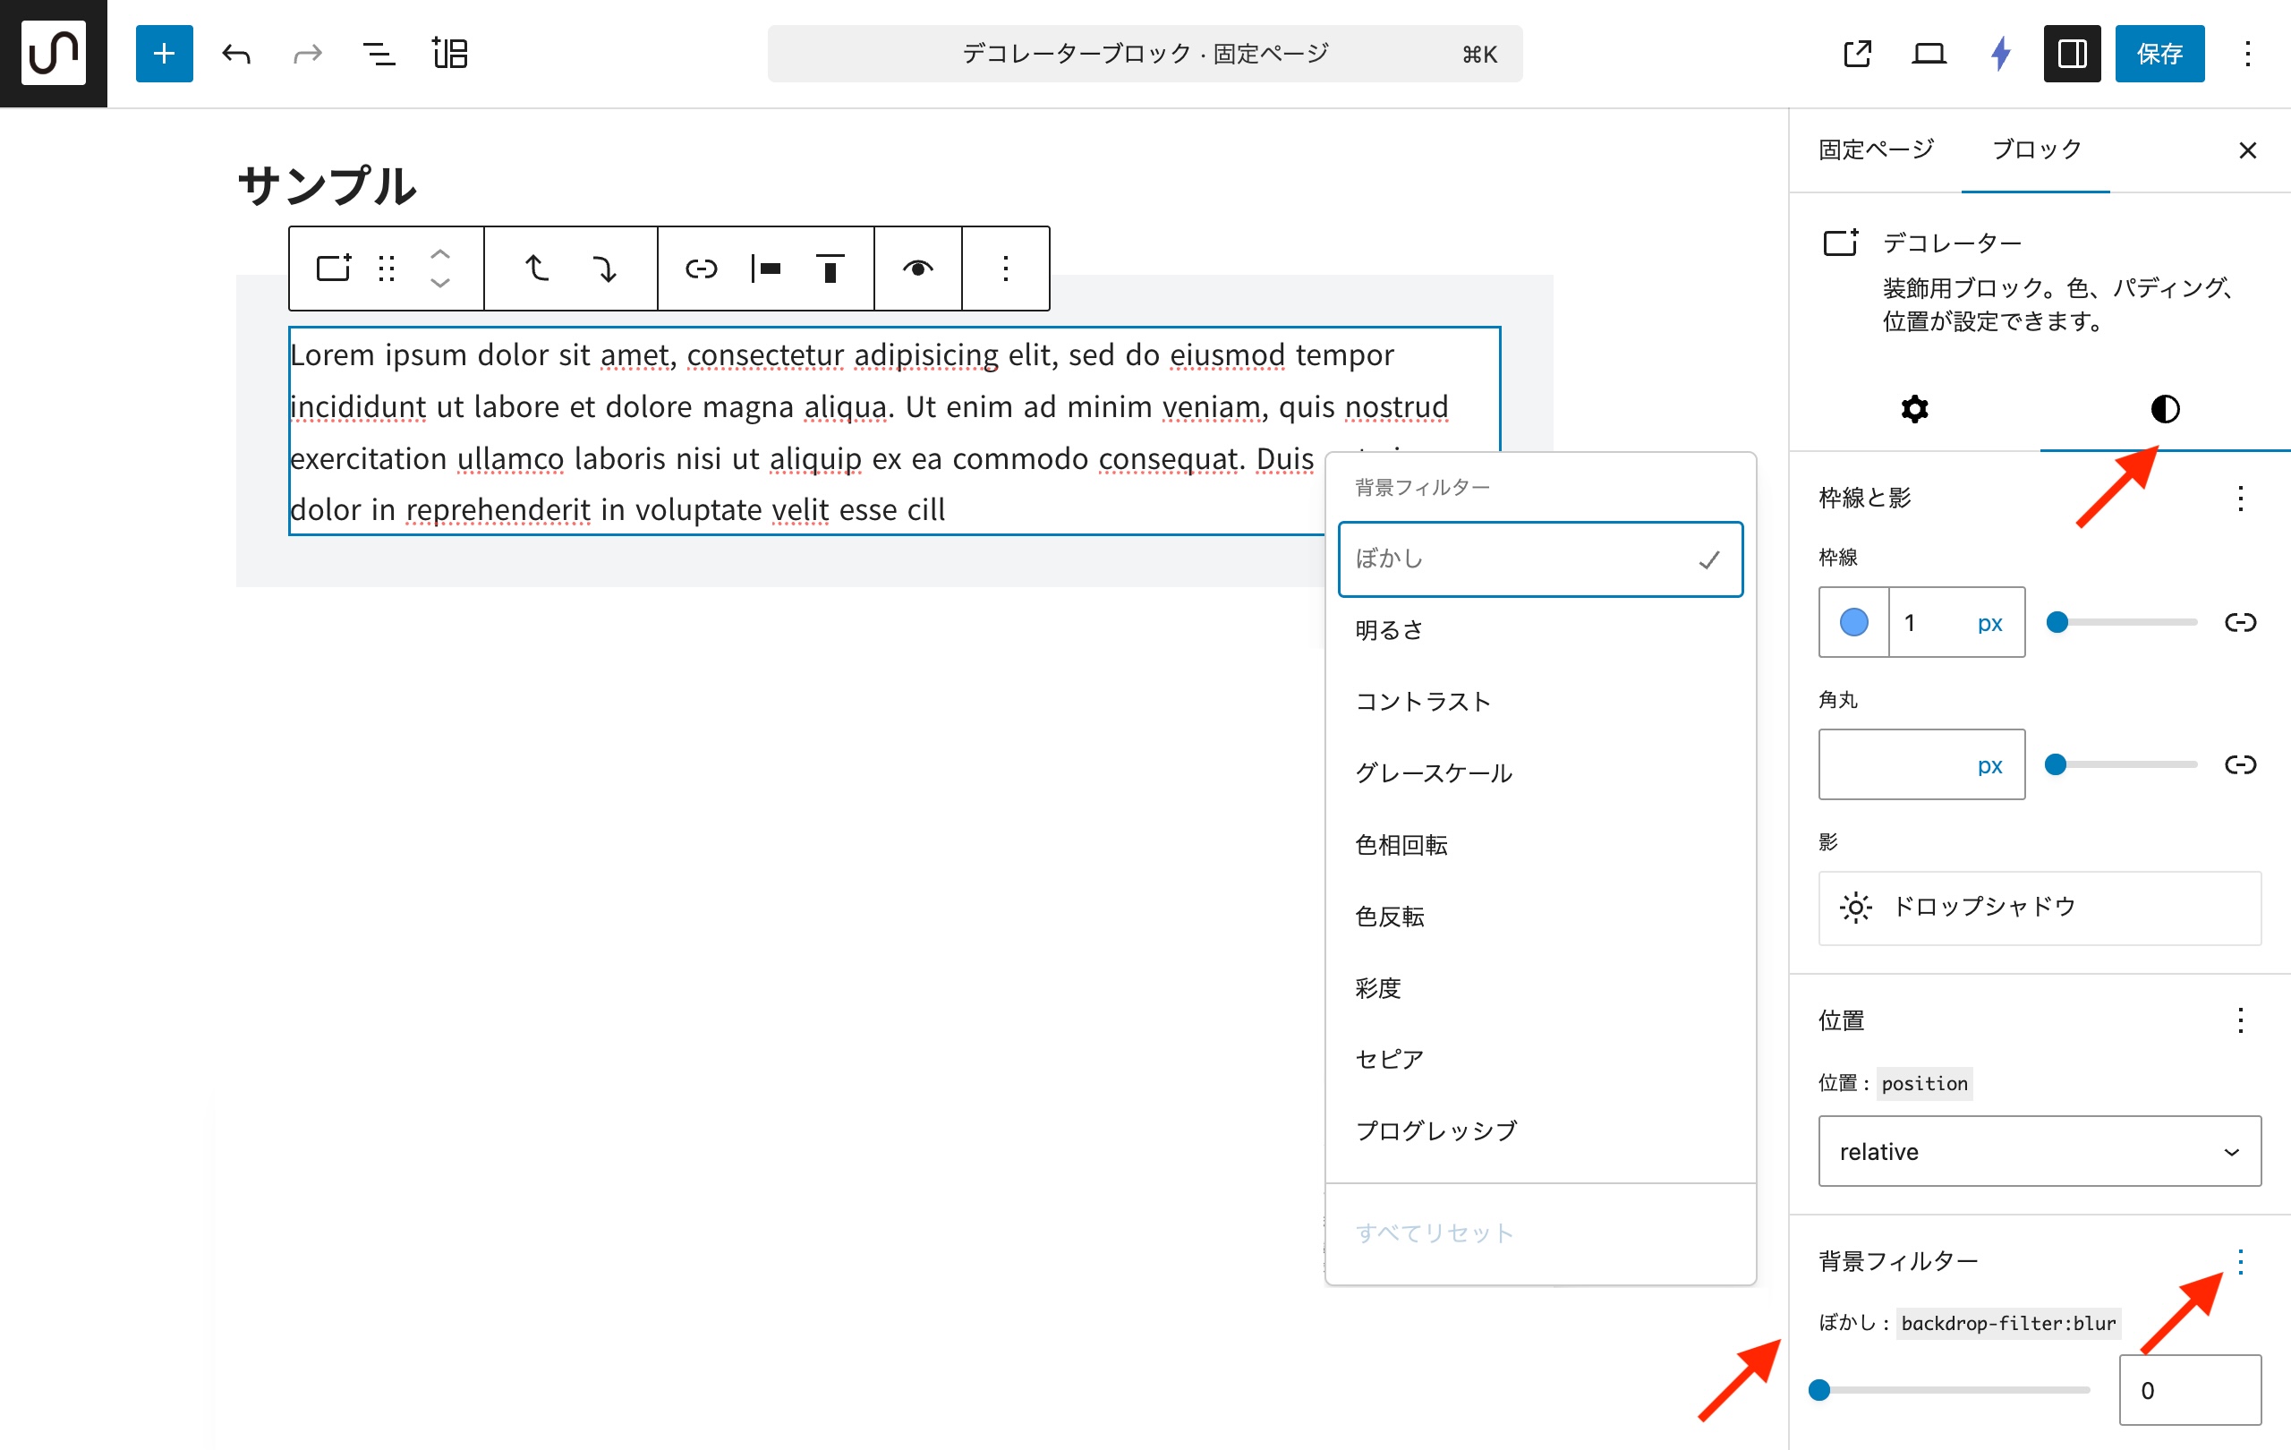Open the position relative dropdown

click(x=2039, y=1151)
